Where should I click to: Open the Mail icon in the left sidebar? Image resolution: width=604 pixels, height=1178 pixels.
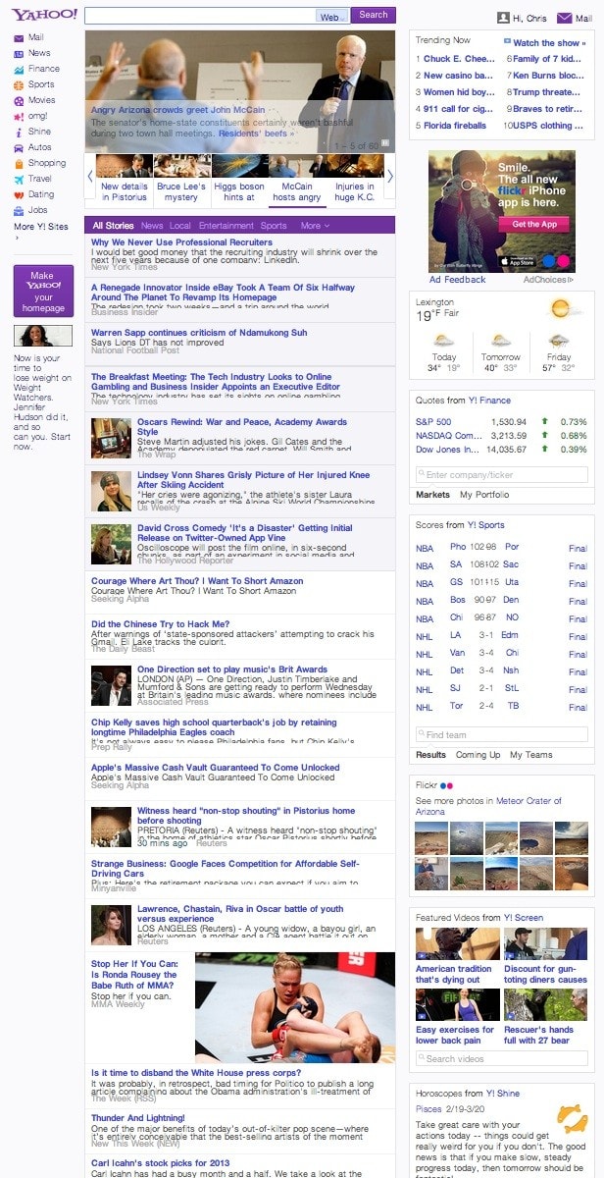[x=19, y=37]
